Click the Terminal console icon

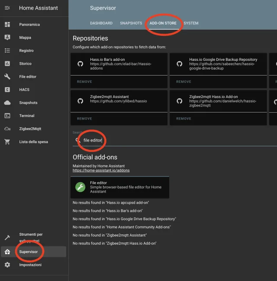coord(7,116)
